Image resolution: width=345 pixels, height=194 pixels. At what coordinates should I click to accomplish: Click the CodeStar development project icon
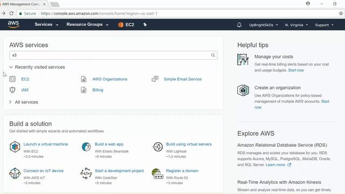pos(86,174)
